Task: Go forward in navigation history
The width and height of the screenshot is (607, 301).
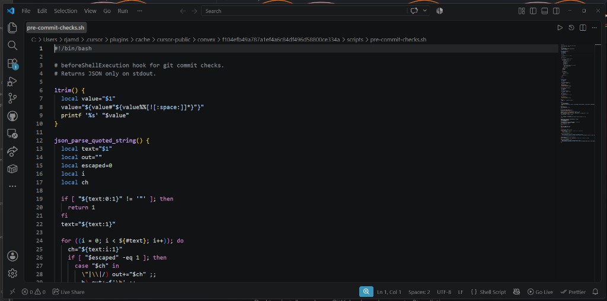Action: pos(194,11)
